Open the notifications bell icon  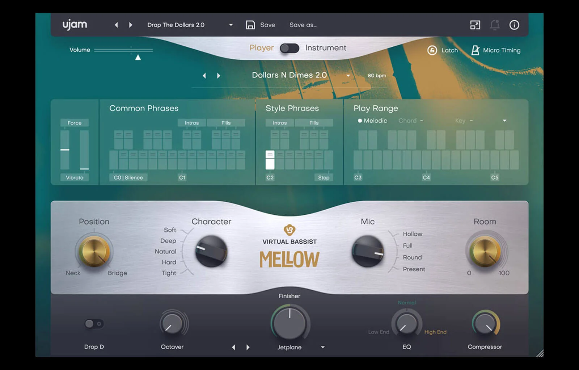[x=494, y=25]
